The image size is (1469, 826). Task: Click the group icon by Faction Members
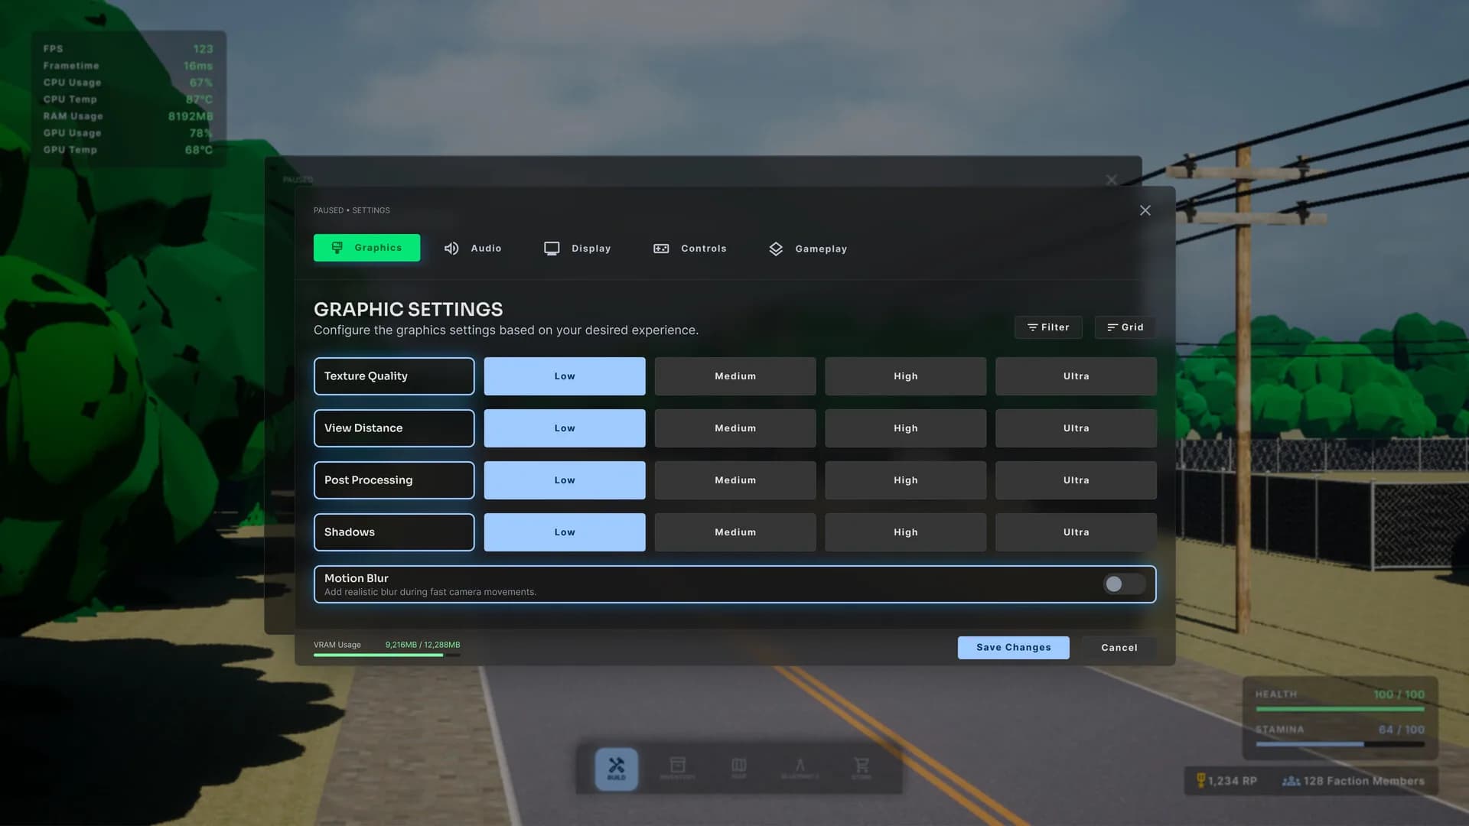pos(1291,781)
